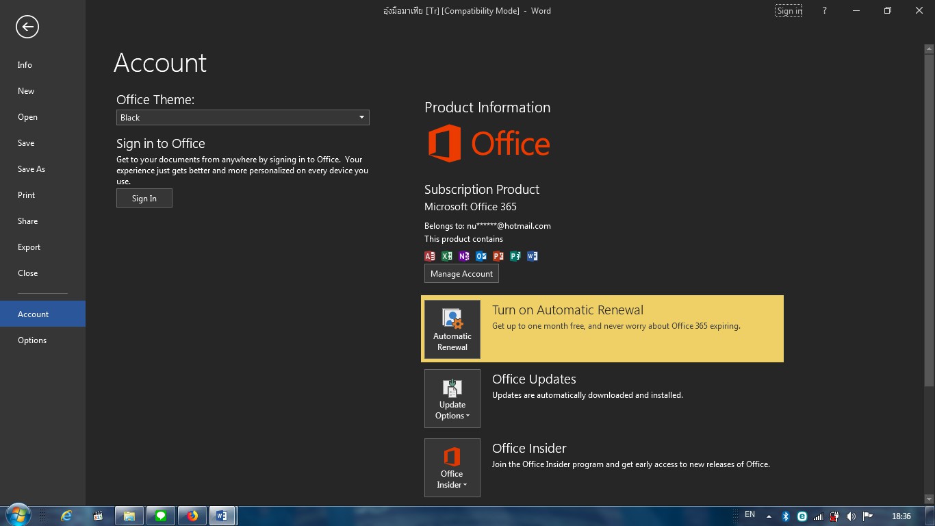
Task: Select the Account tab
Action: 42,314
